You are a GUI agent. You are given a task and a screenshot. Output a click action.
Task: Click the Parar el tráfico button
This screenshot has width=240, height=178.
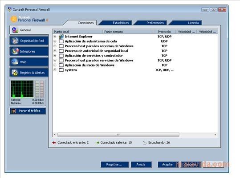click(x=28, y=111)
